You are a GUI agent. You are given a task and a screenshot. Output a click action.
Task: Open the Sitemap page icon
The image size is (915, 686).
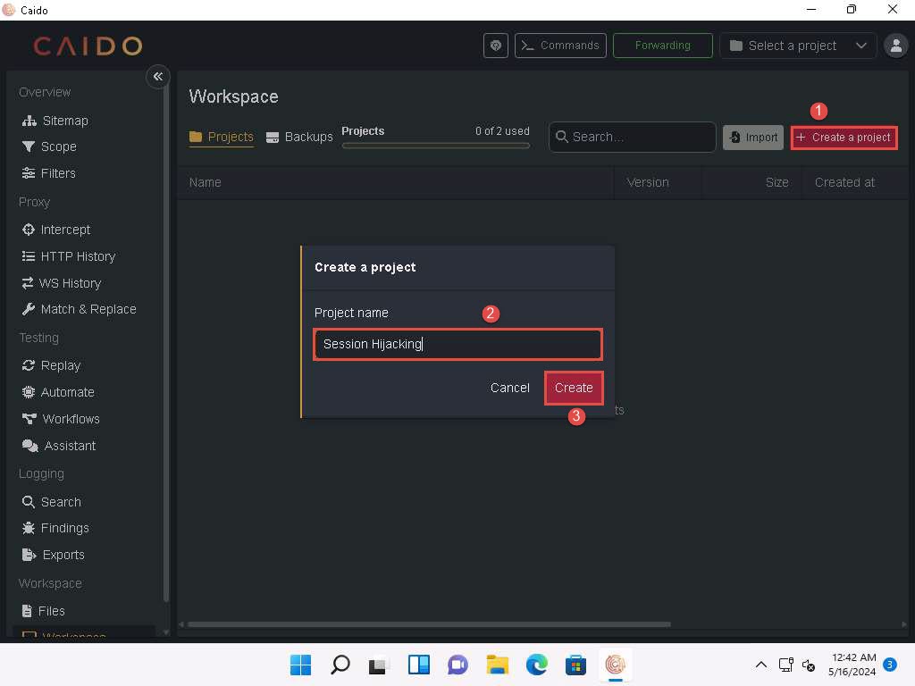29,121
